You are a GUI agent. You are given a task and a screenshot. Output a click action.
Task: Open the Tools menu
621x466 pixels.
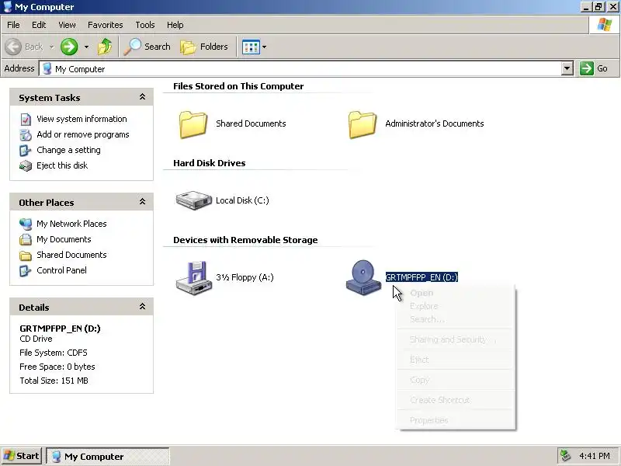coord(145,25)
